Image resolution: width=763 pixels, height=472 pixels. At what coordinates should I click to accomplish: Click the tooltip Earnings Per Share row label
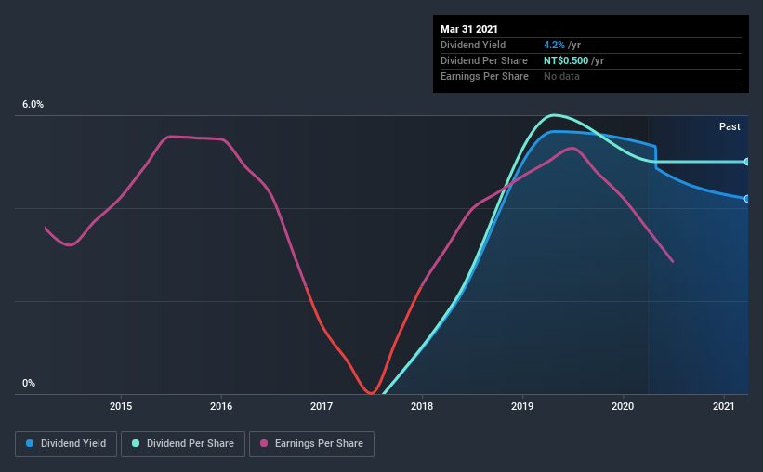click(484, 76)
